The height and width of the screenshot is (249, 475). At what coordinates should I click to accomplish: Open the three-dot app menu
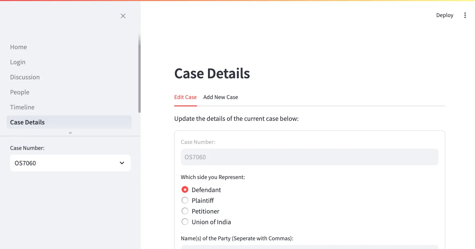click(x=465, y=15)
